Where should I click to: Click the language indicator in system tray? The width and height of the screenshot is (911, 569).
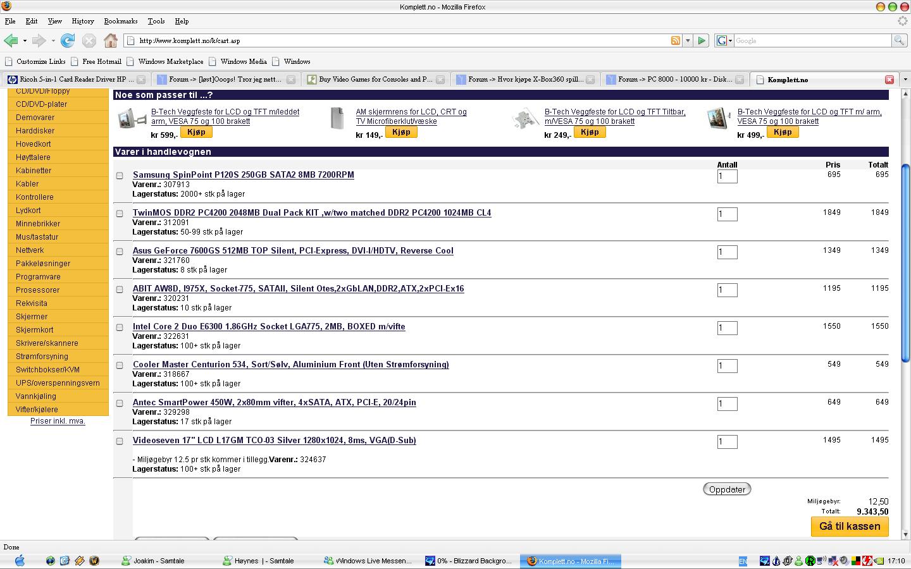pyautogui.click(x=743, y=561)
